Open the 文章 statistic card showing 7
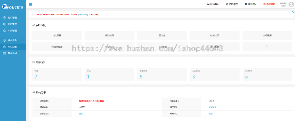 tap(57, 74)
